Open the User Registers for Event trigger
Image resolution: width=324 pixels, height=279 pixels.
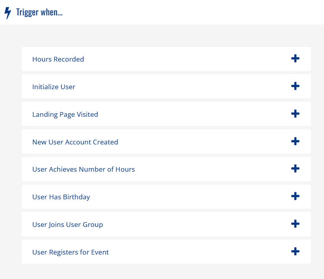pos(70,252)
